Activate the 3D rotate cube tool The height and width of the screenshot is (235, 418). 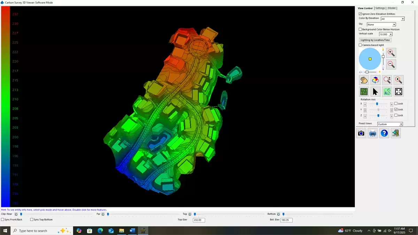click(375, 80)
